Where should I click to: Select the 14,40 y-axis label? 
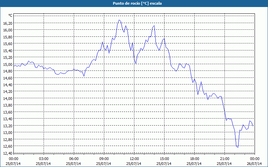8,85
